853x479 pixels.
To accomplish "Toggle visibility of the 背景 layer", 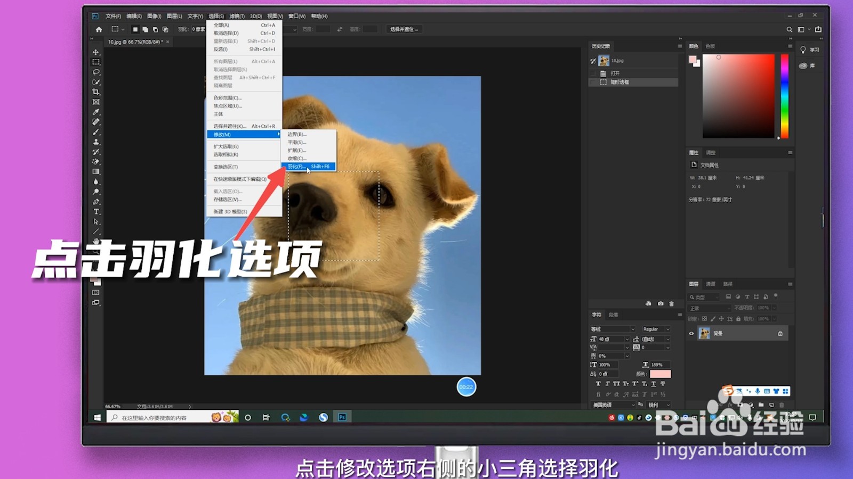I will (691, 334).
